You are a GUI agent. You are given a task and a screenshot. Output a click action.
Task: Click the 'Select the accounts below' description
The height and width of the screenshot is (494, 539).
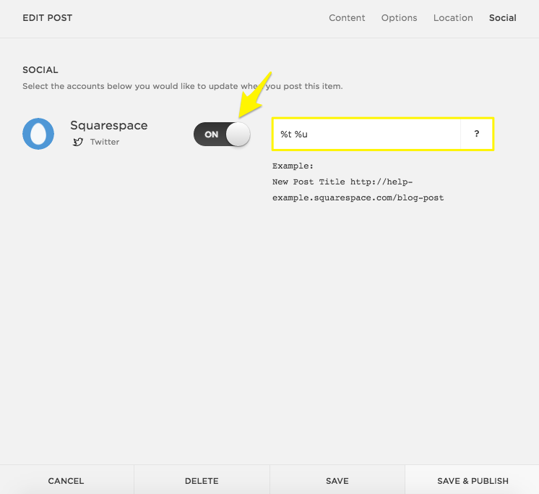(x=182, y=86)
